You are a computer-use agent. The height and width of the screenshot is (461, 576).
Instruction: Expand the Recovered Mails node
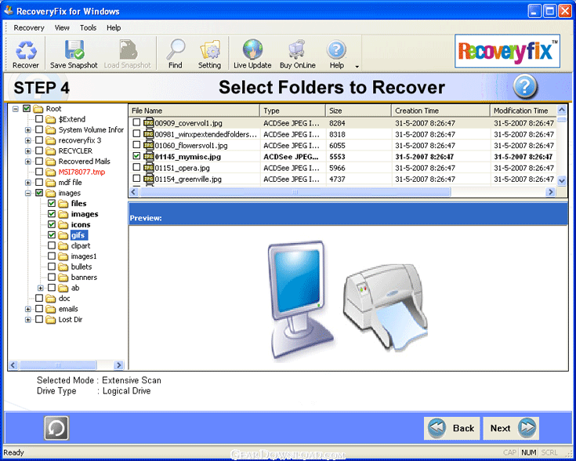[28, 162]
